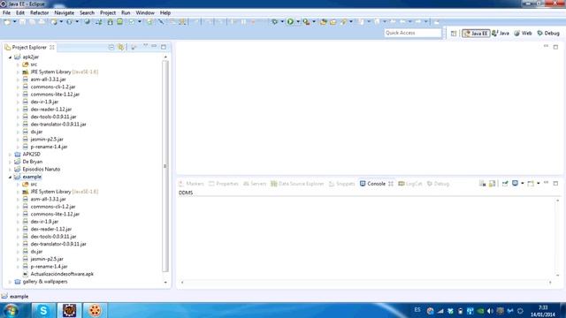This screenshot has width=566, height=318.
Task: Select the src folder under example
Action: [34, 185]
